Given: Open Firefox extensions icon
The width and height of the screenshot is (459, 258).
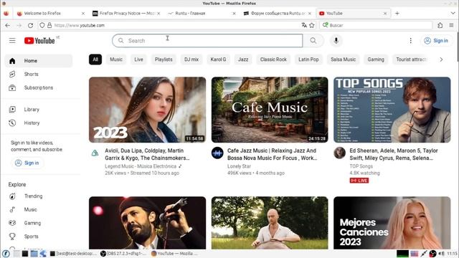Looking at the screenshot, I should [x=440, y=26].
